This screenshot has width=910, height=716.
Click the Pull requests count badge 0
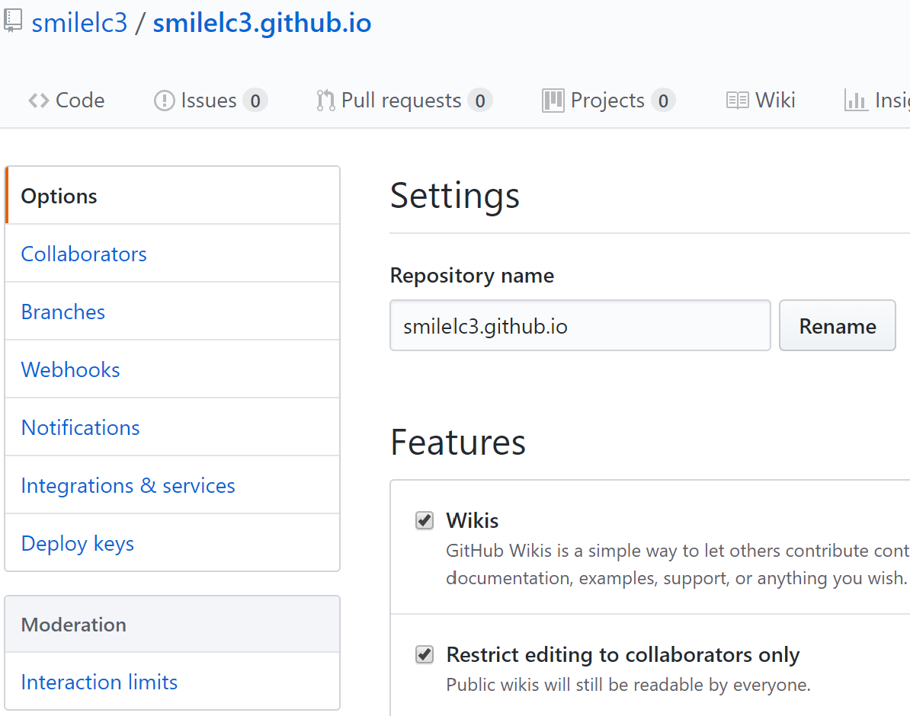[480, 101]
